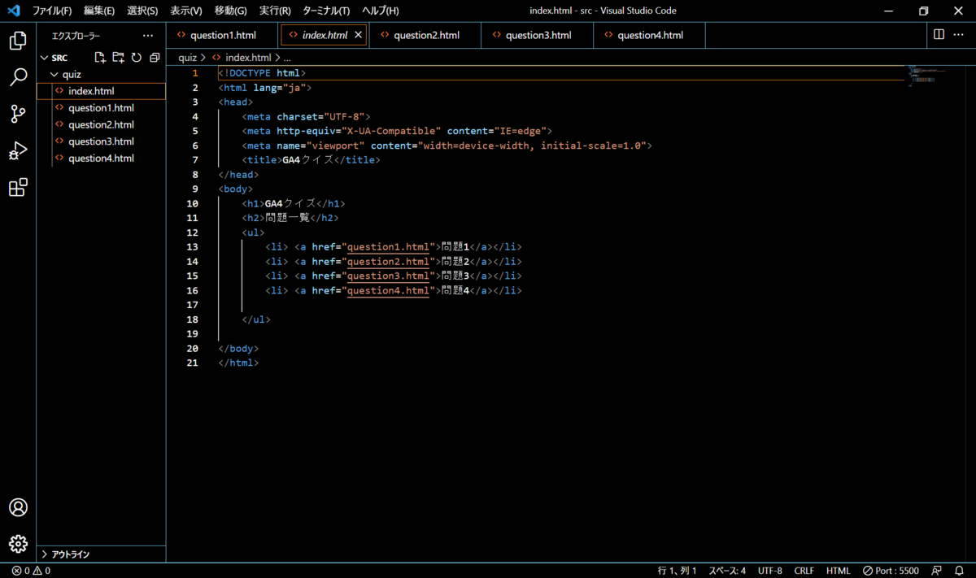Open the 実行(R) menu
The width and height of the screenshot is (976, 578).
pyautogui.click(x=275, y=11)
